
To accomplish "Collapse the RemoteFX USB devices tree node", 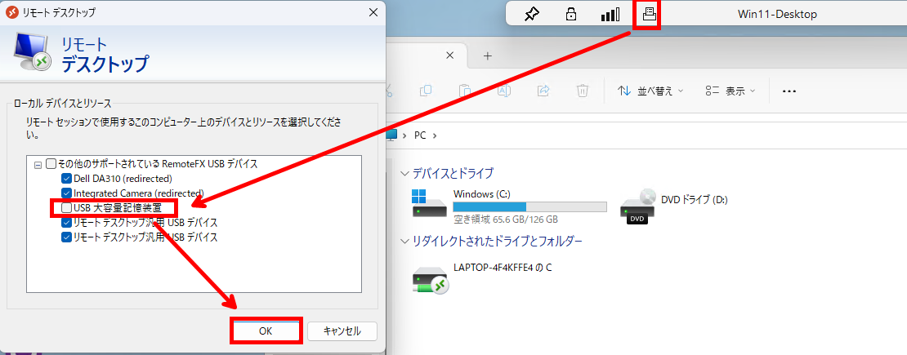I will pyautogui.click(x=38, y=164).
